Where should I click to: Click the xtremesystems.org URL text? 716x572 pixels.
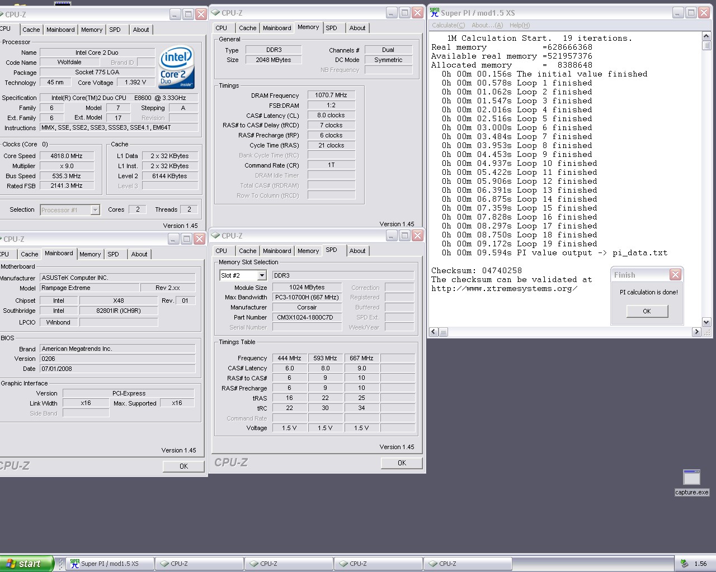pos(505,288)
